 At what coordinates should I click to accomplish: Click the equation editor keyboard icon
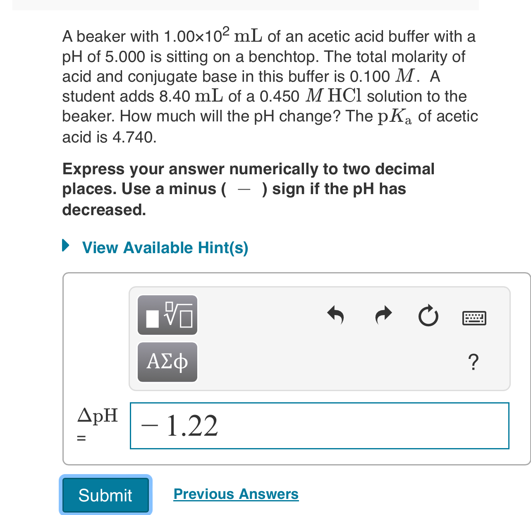(x=474, y=318)
